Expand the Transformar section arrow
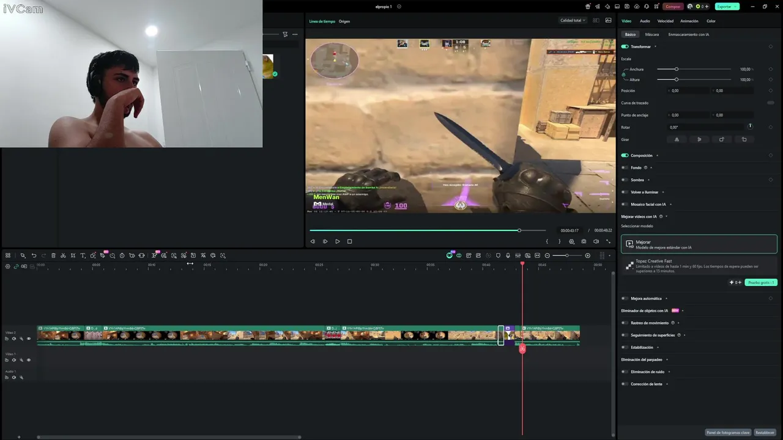 click(x=655, y=46)
